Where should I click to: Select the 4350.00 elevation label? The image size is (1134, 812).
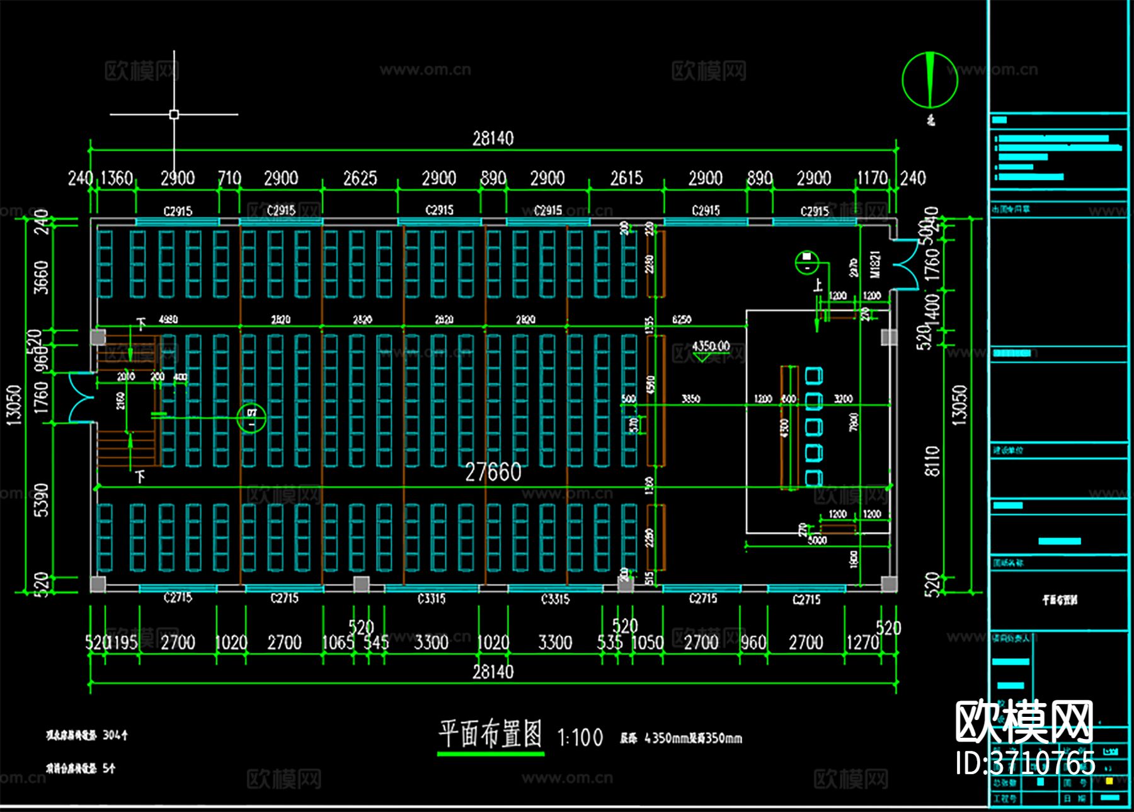pyautogui.click(x=711, y=345)
